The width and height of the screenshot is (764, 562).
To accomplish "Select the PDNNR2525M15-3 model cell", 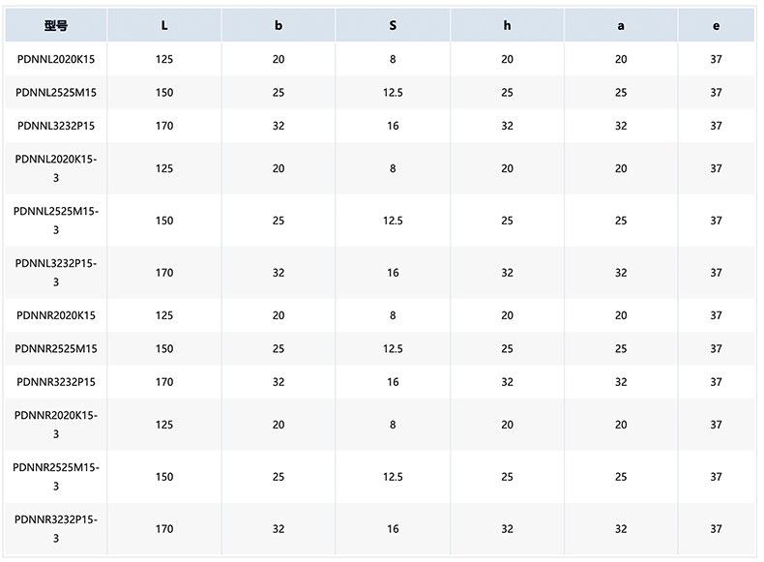I will (x=56, y=477).
